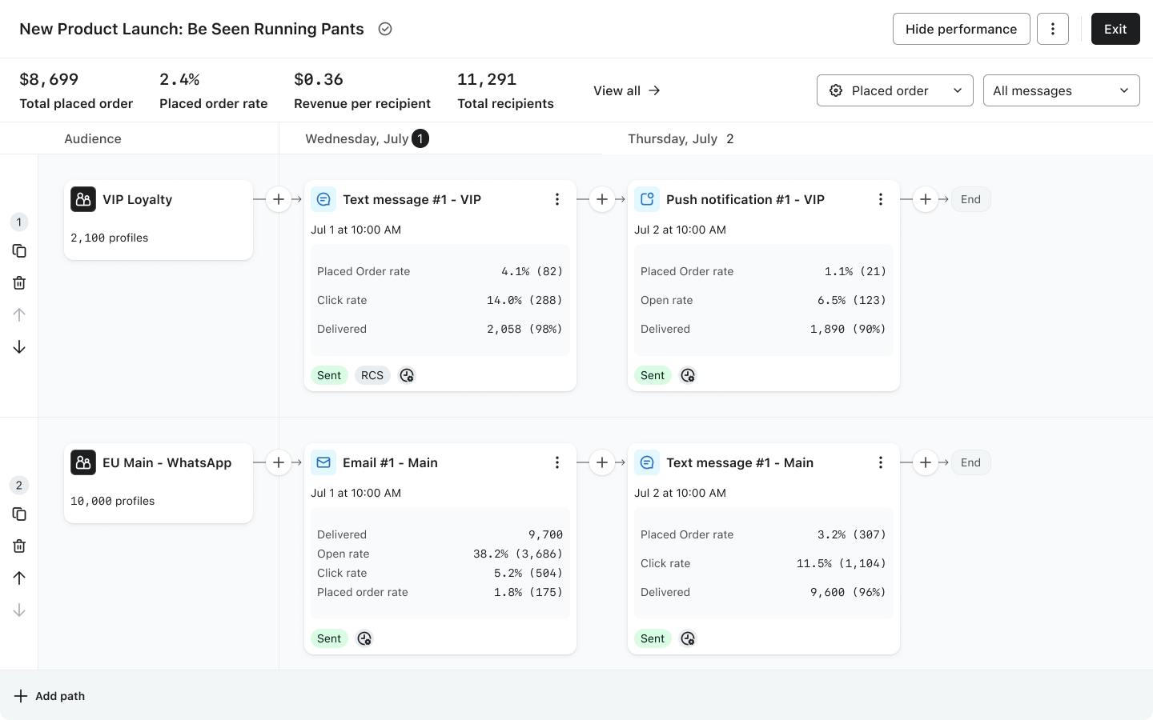Delete path 2 with the trash icon

click(19, 546)
